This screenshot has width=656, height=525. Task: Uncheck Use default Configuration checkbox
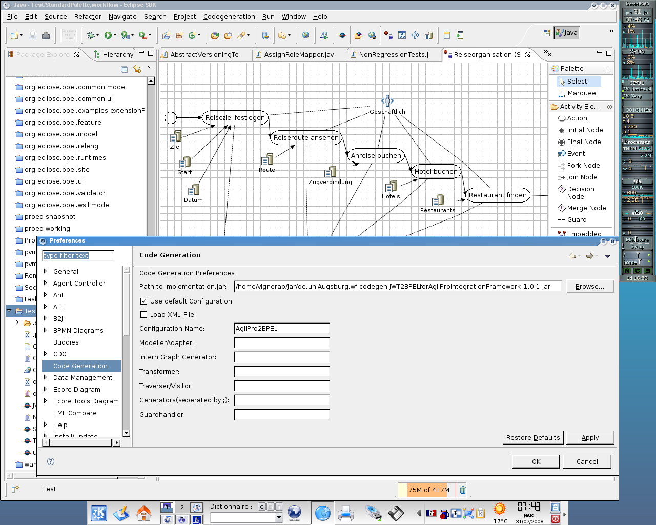(x=144, y=301)
